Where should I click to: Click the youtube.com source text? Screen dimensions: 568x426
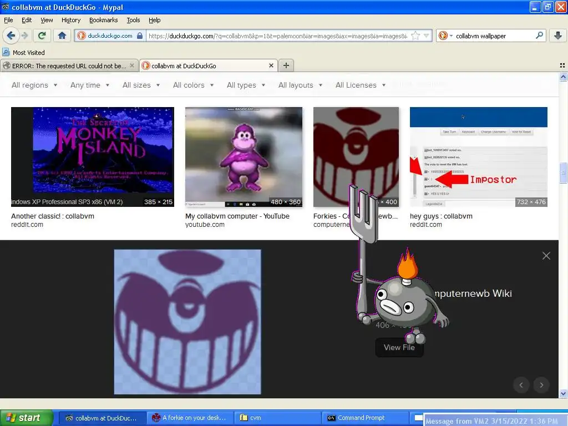[x=205, y=225]
